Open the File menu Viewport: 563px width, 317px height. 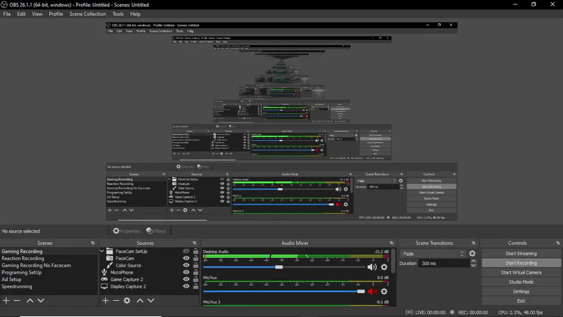click(x=7, y=14)
